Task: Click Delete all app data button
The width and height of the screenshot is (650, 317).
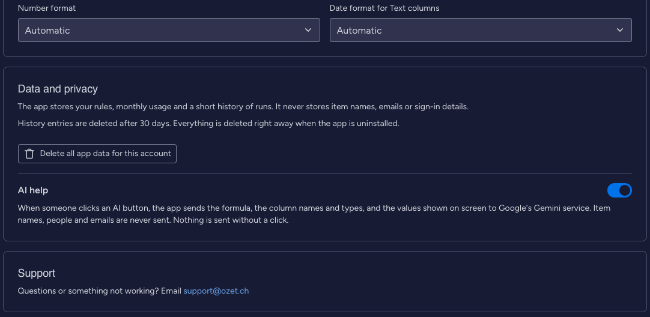Action: 97,154
